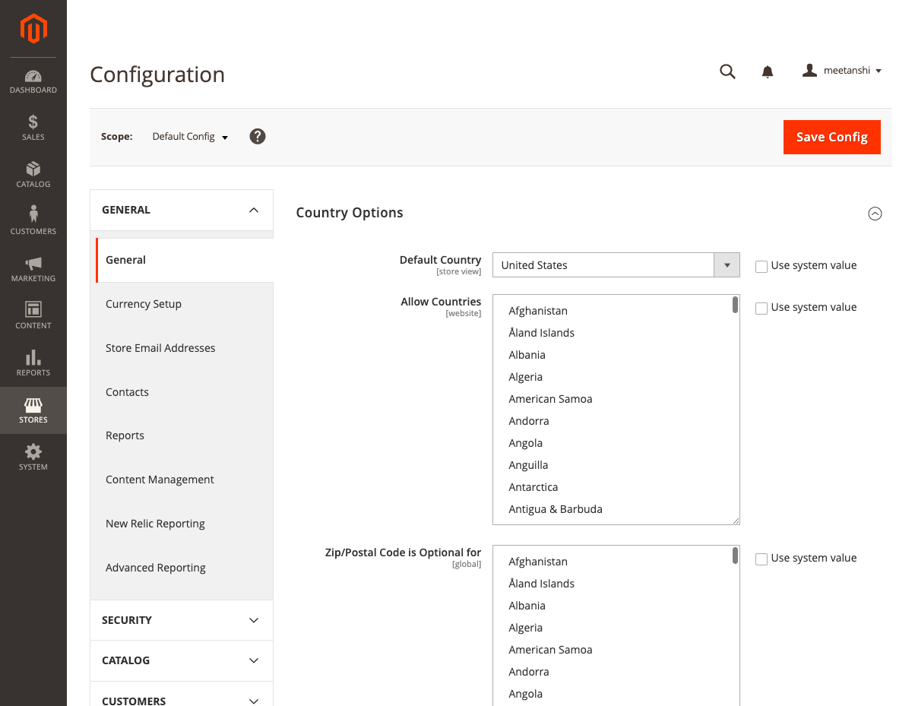Click the scope help question mark icon
915x706 pixels.
(258, 137)
